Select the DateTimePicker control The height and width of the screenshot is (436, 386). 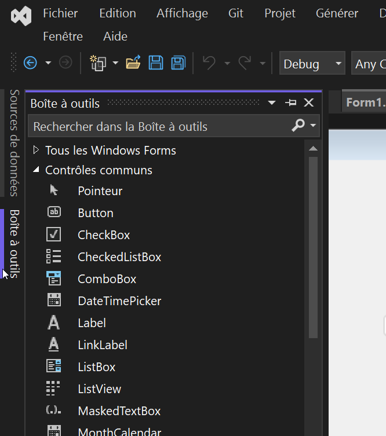tap(119, 301)
